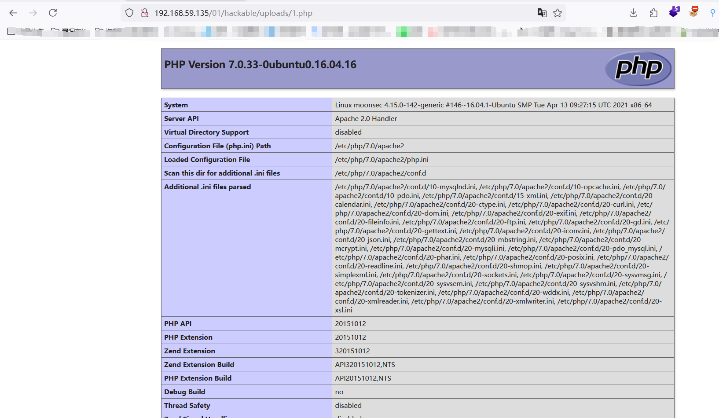Open the red-hat extension icon

694,11
